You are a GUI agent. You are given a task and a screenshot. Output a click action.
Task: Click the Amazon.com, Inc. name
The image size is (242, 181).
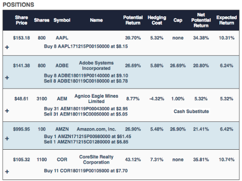tap(96, 129)
